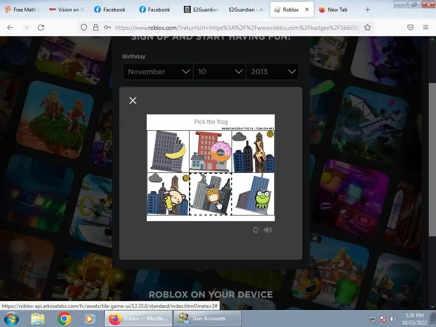The height and width of the screenshot is (327, 436).
Task: Switch to the first Facebook tab
Action: pos(110,10)
